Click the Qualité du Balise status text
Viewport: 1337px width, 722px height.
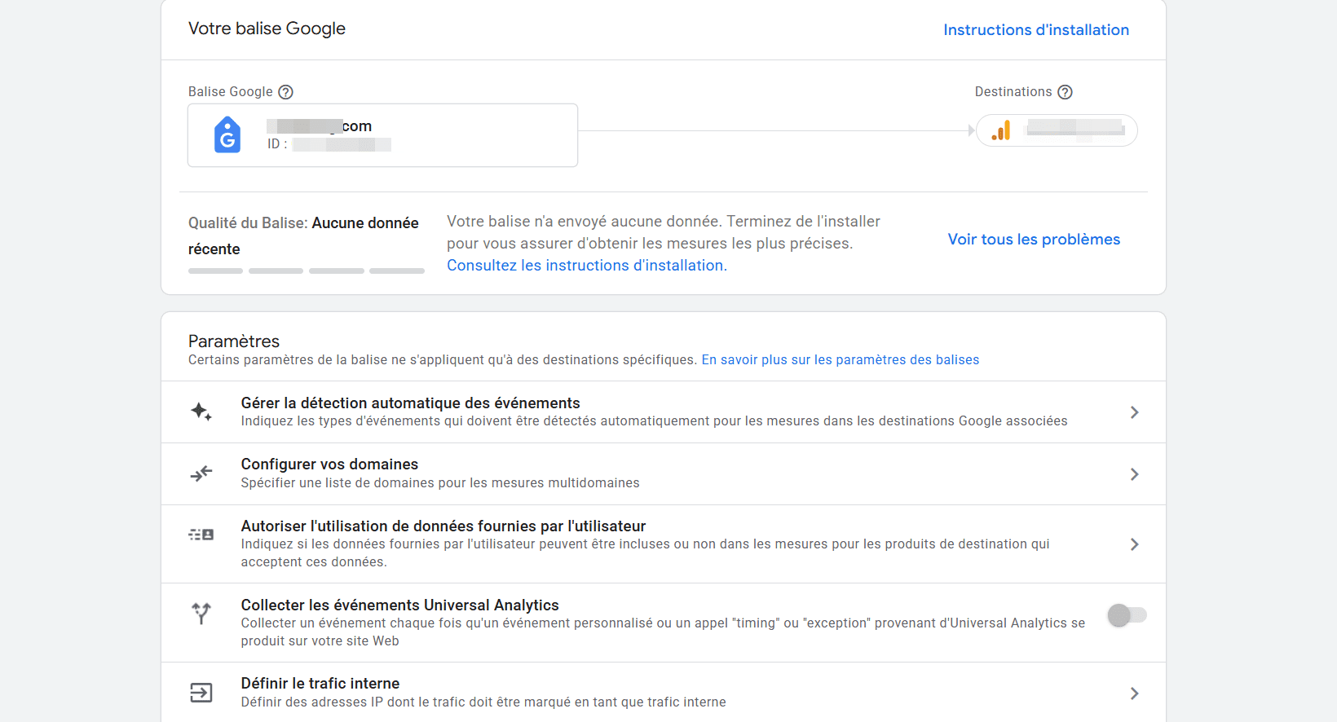pos(303,236)
